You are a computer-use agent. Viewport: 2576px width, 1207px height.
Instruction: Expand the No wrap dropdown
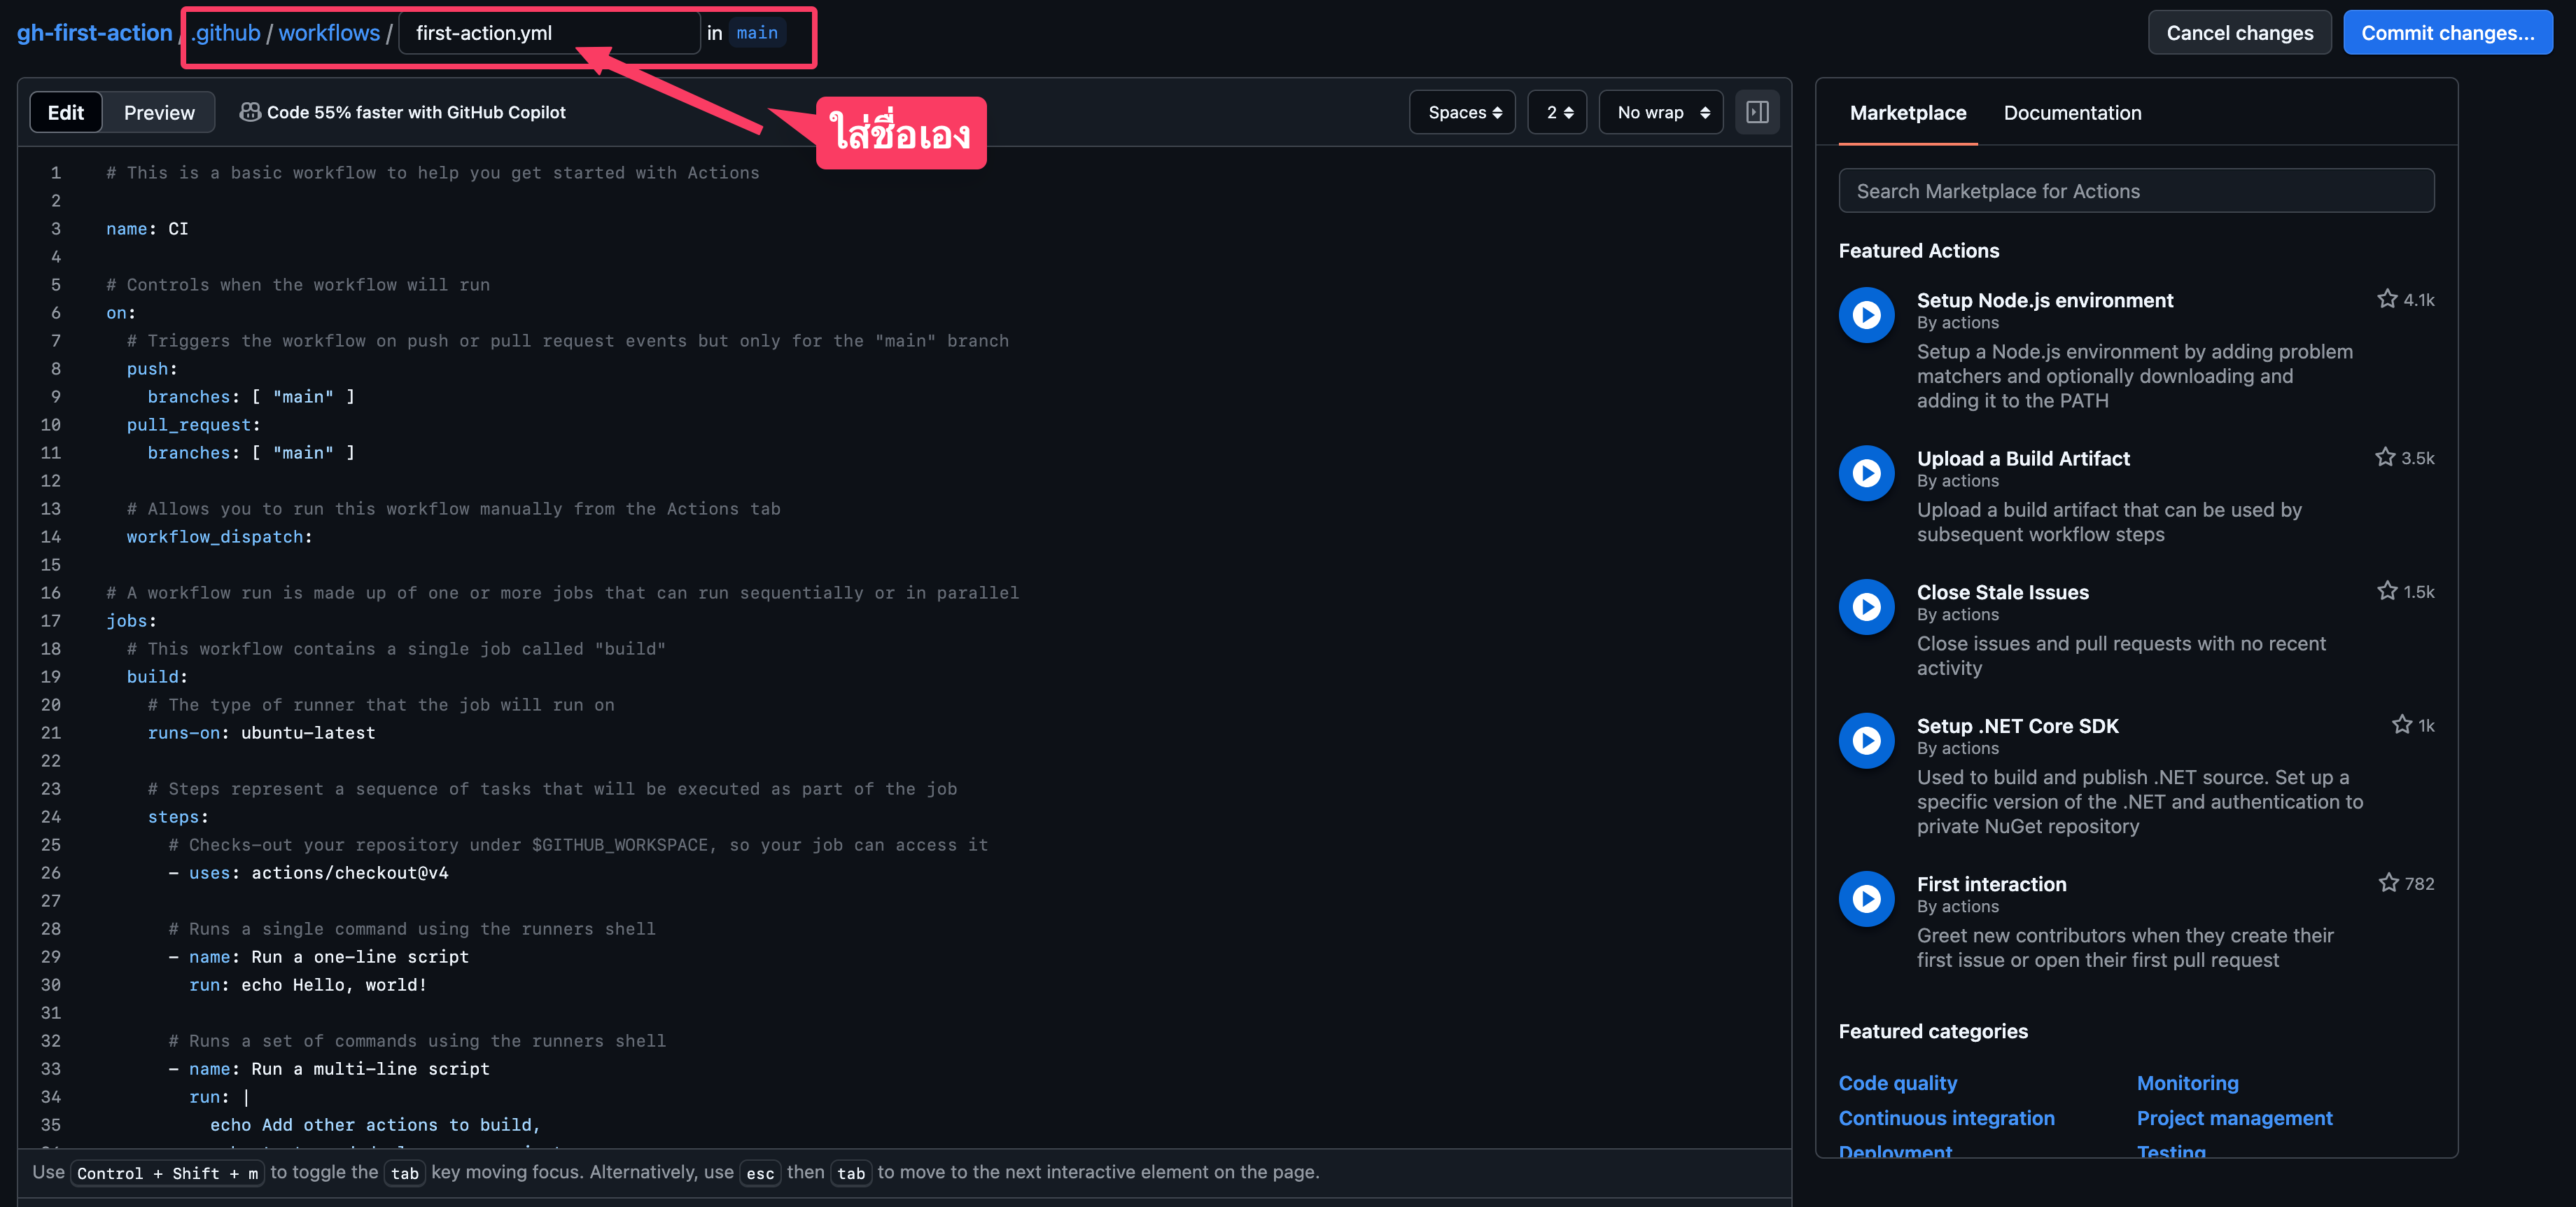tap(1662, 112)
